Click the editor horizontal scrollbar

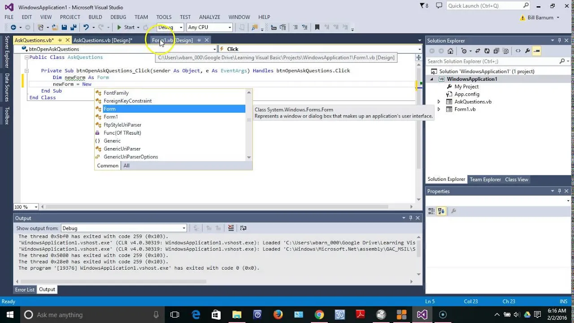click(216, 207)
